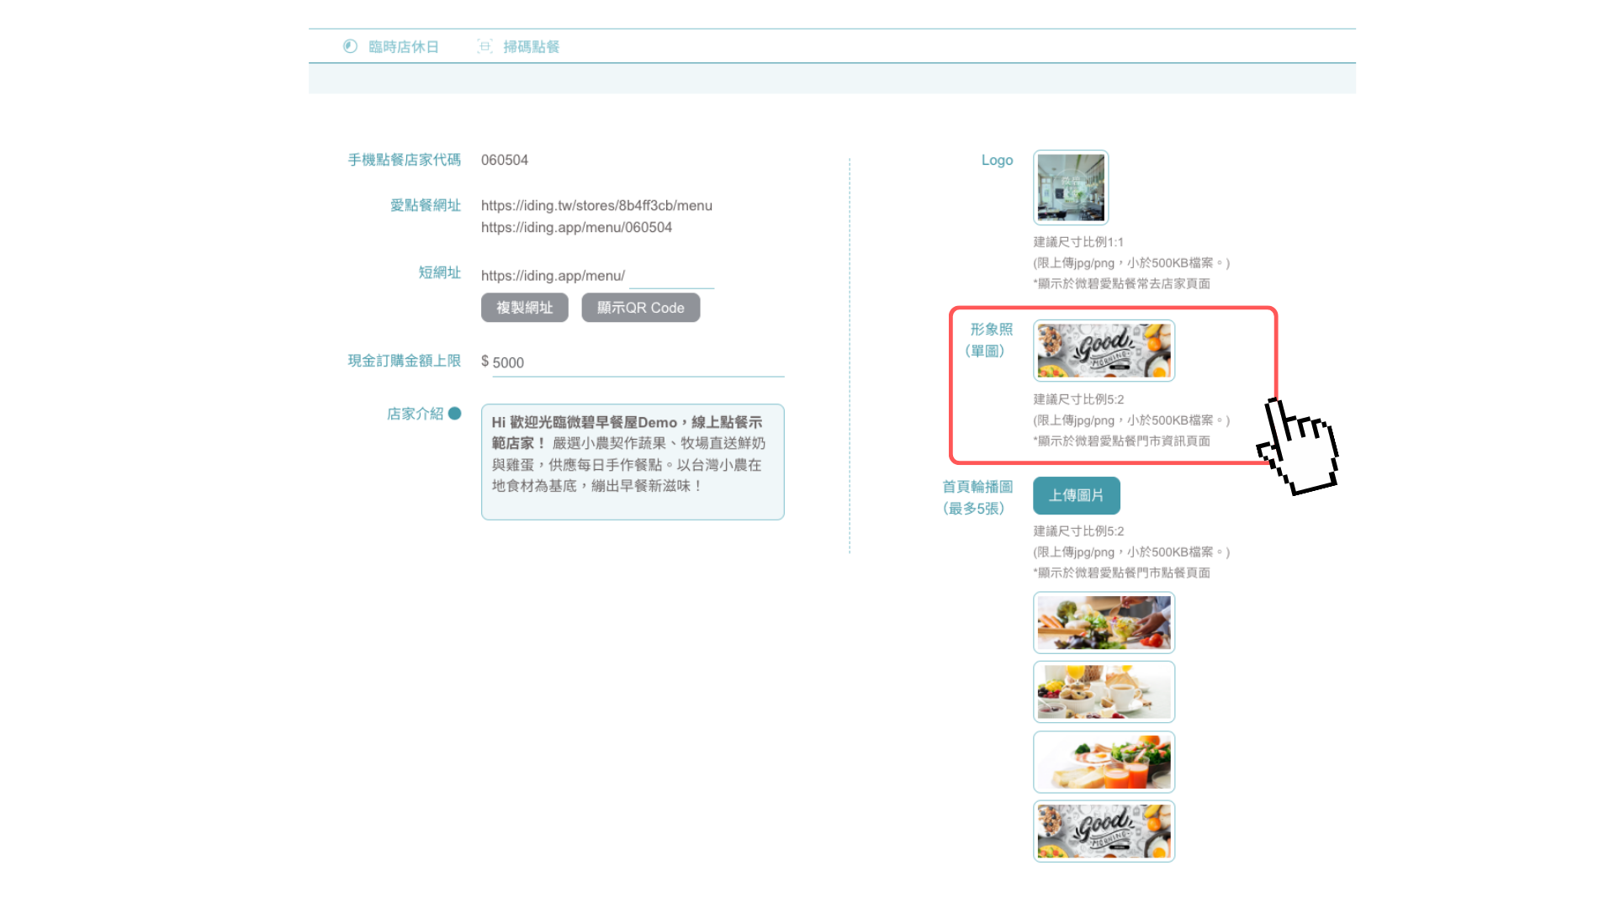Select the Logo thumbnail image
The image size is (1615, 908).
pyautogui.click(x=1071, y=187)
